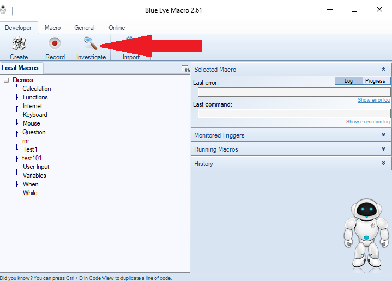This screenshot has width=392, height=281.
Task: Select the Keyboard macro
Action: tap(35, 115)
